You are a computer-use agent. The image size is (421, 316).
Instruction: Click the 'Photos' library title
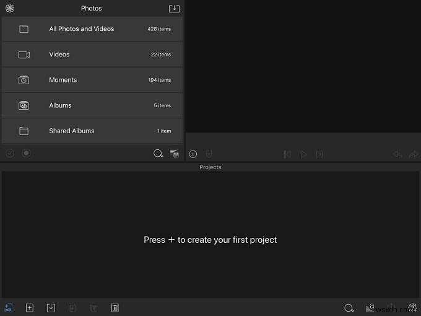91,8
